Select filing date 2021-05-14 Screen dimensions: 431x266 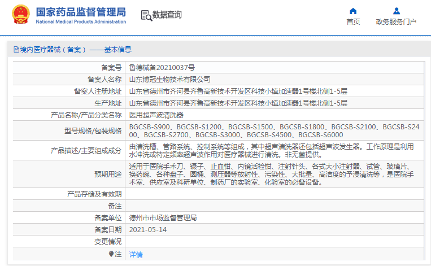[x=148, y=230]
